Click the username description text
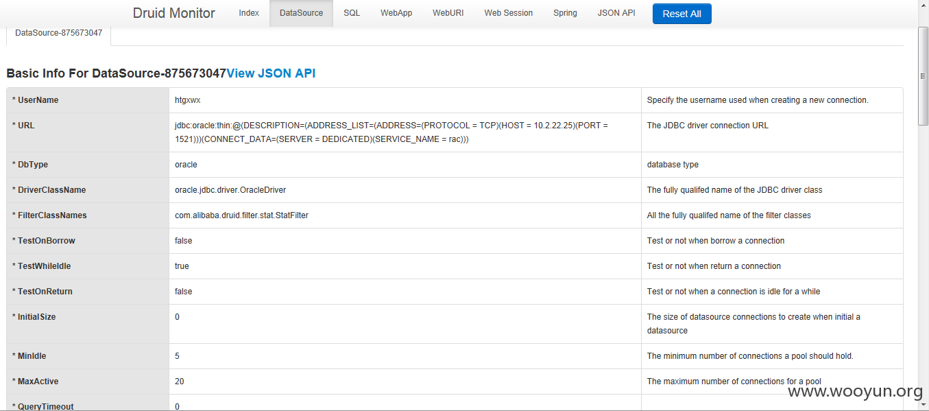The width and height of the screenshot is (929, 411). (758, 100)
